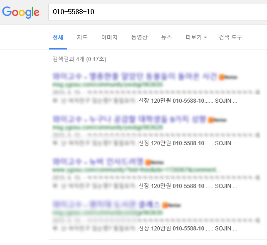
Task: Open the second blurred search result title
Action: [x=129, y=119]
